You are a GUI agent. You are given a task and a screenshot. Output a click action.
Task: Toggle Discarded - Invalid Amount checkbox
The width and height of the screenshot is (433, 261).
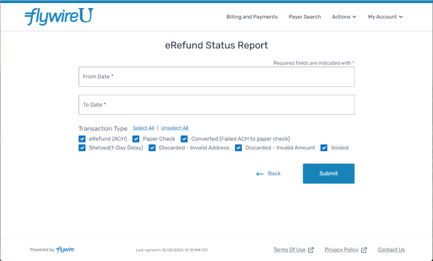(238, 148)
